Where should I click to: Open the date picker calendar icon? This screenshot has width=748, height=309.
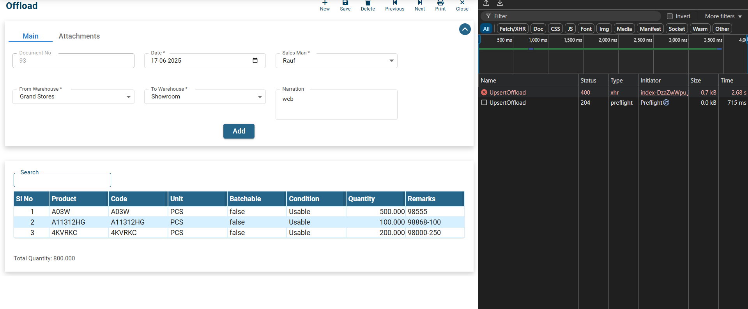pyautogui.click(x=255, y=61)
